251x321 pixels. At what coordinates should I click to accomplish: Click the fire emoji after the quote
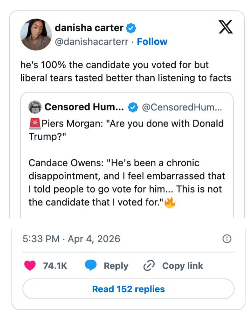tap(170, 202)
